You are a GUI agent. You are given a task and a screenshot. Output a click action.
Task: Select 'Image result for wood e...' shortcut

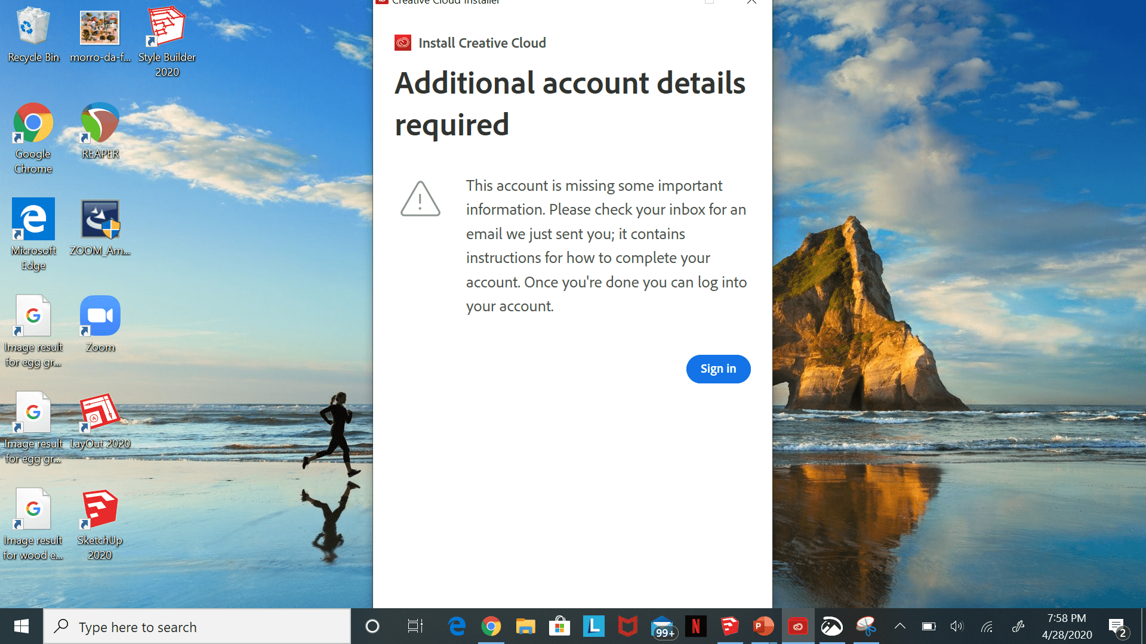tap(33, 525)
